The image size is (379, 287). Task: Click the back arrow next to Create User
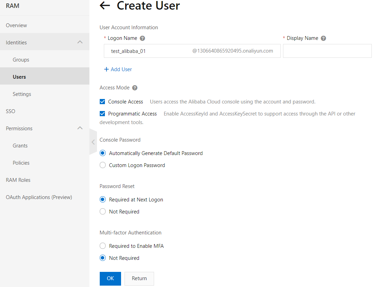105,5
